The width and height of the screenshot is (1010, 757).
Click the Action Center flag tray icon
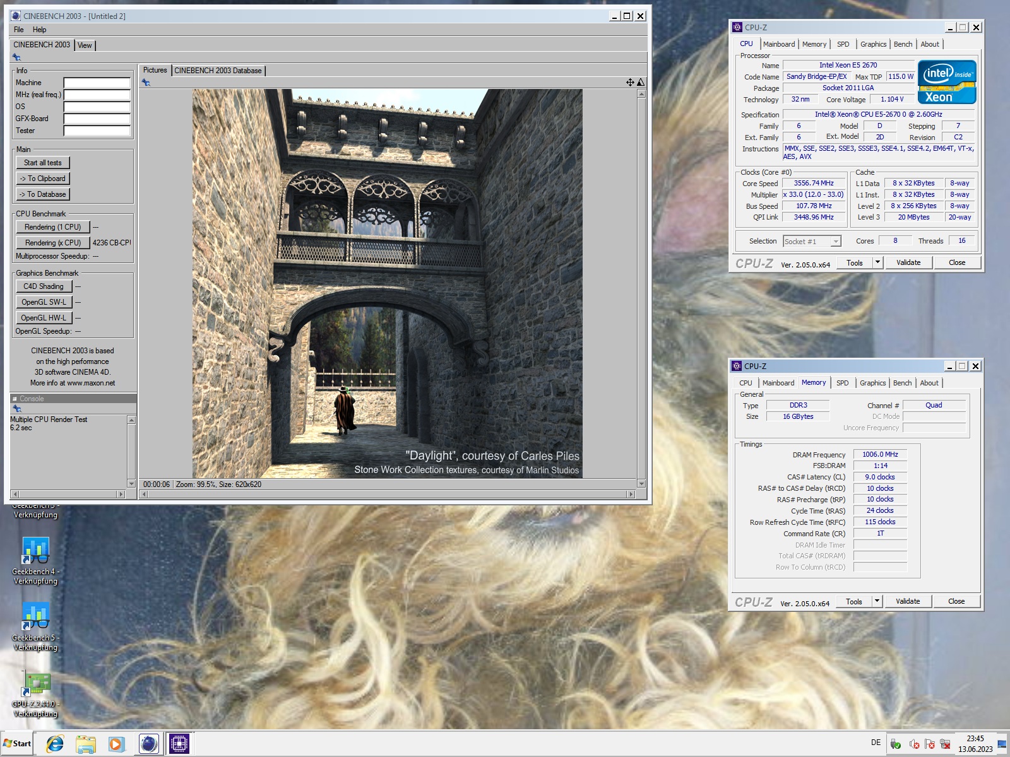[x=930, y=744]
